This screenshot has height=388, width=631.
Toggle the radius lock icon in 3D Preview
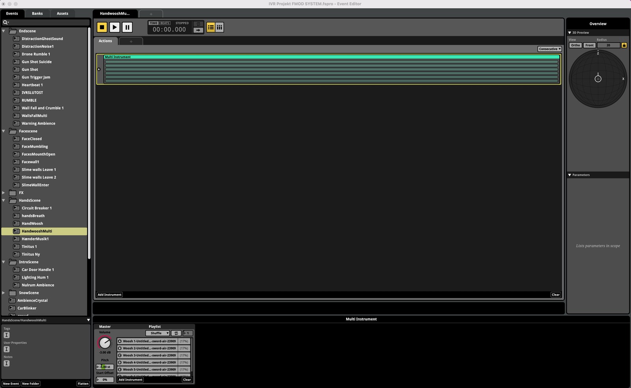click(624, 45)
